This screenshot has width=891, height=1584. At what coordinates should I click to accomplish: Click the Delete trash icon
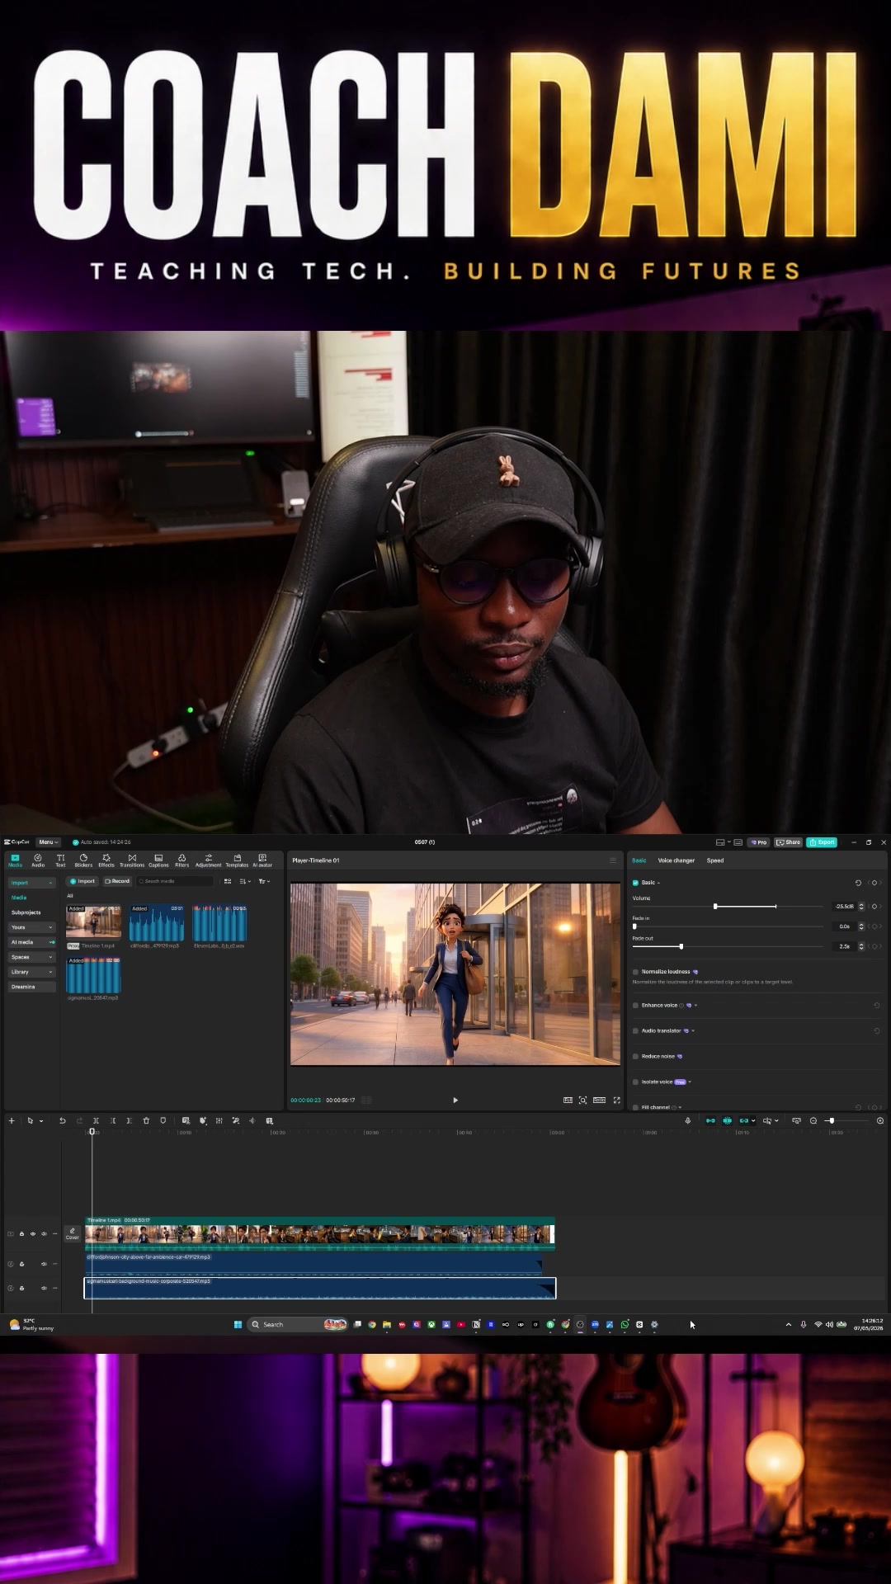tap(146, 1120)
